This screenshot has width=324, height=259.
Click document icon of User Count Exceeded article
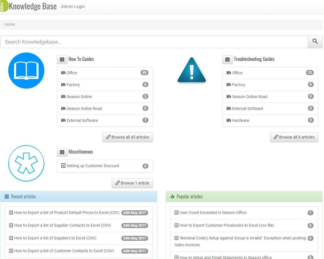tap(176, 212)
